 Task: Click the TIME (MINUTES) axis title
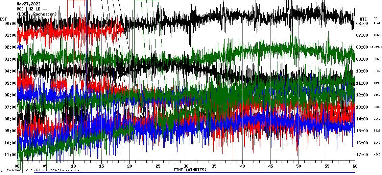[190, 170]
